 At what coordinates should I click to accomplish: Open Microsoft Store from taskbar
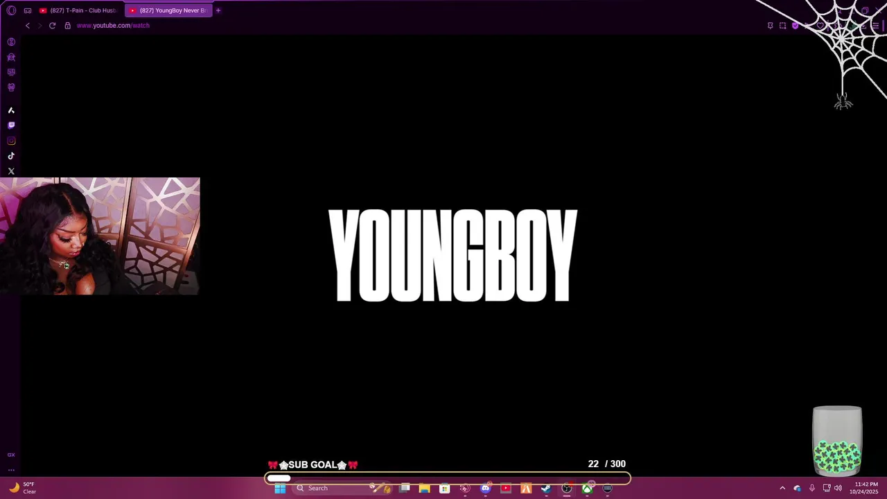pyautogui.click(x=444, y=489)
